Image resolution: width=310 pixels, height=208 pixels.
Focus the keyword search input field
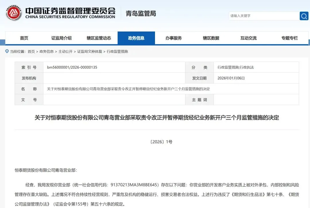point(264,16)
